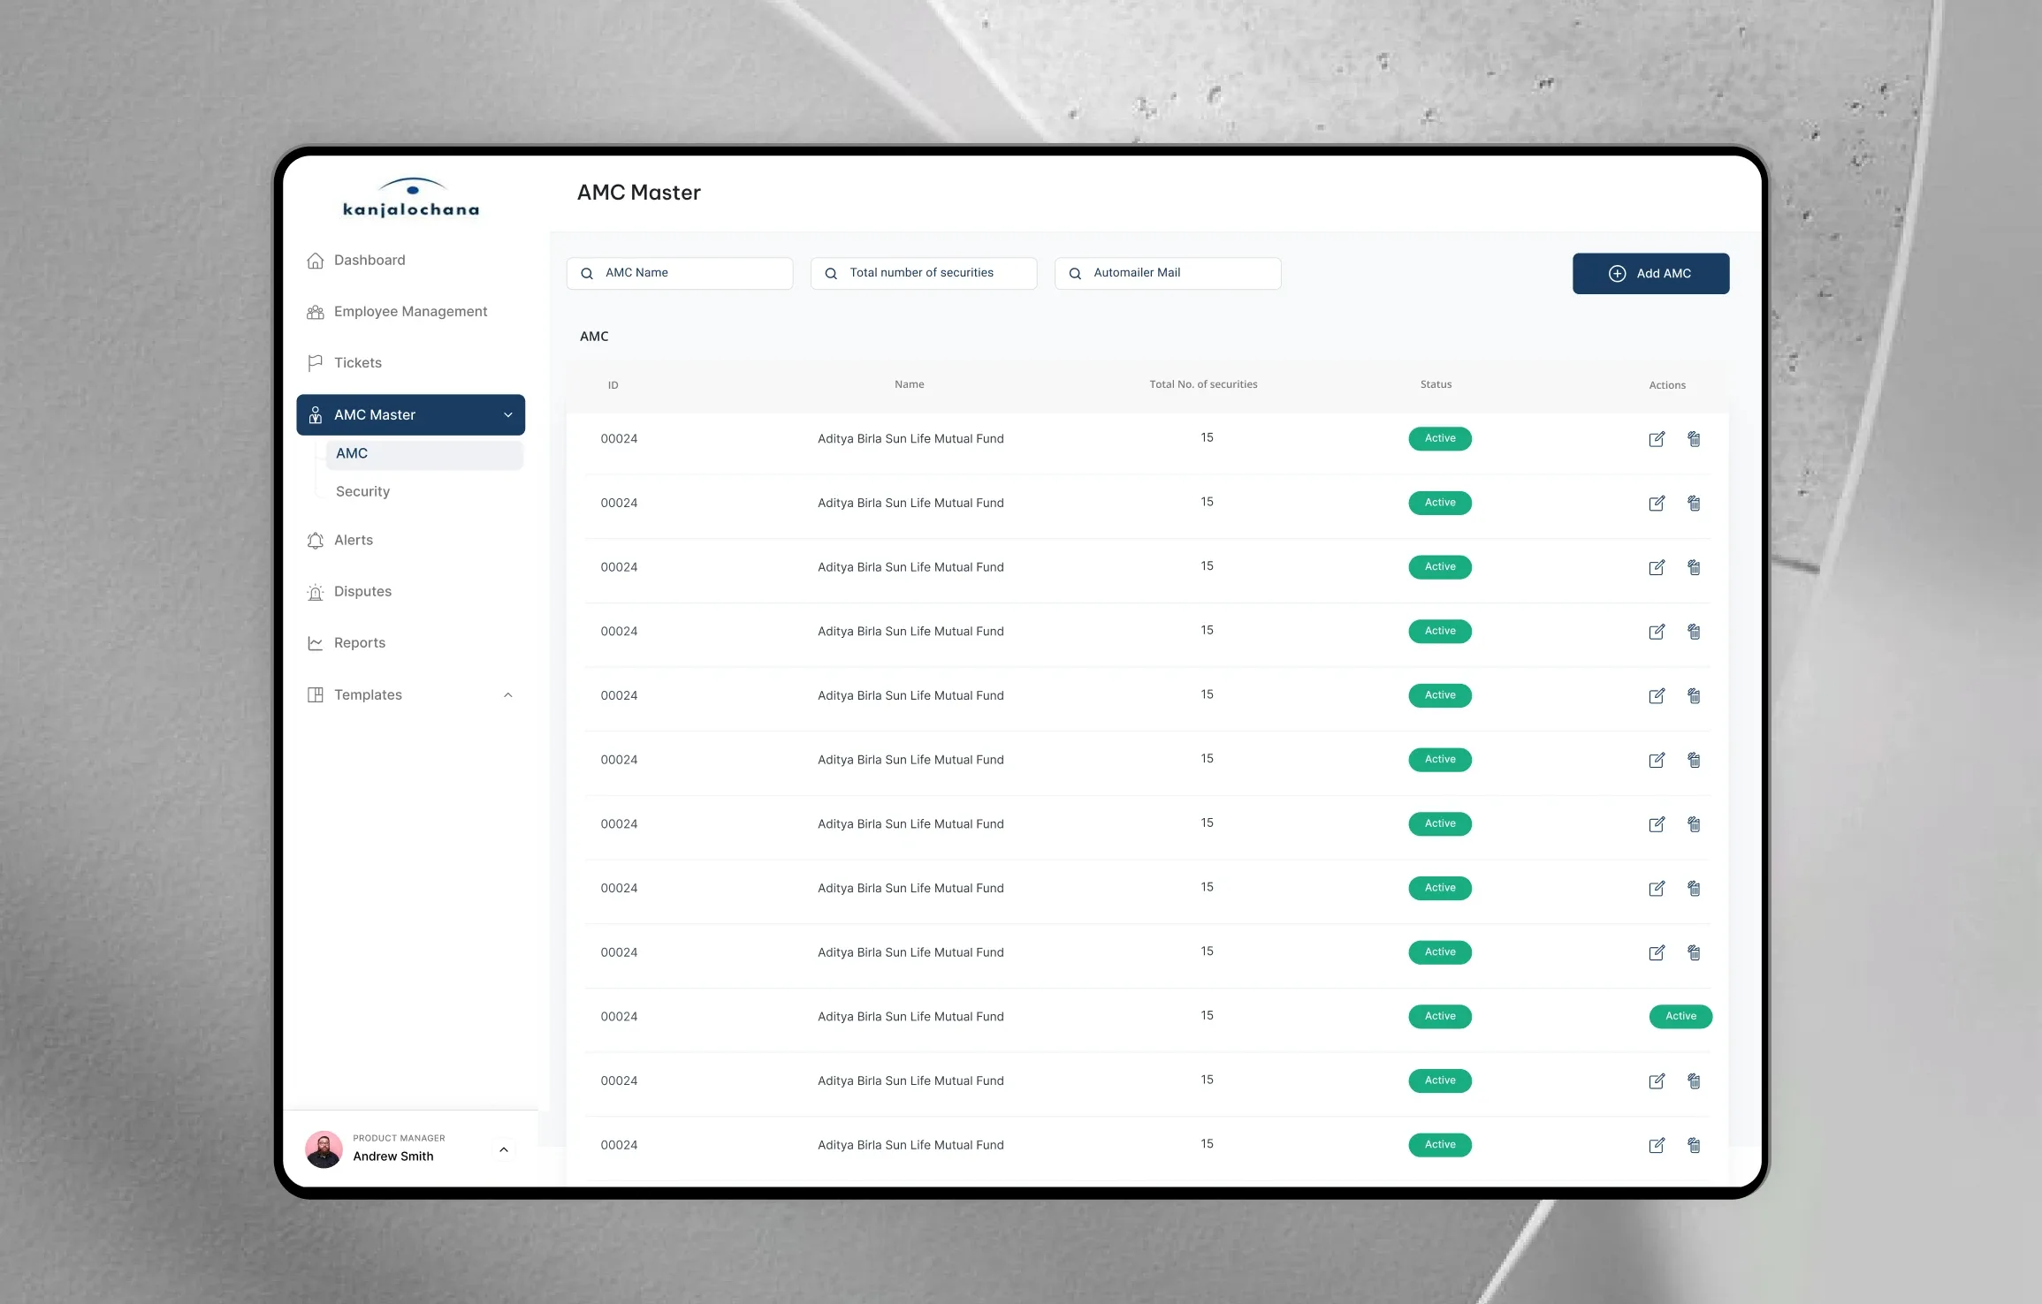The height and width of the screenshot is (1304, 2042).
Task: Click the kanjalochana logo
Action: [x=411, y=199]
